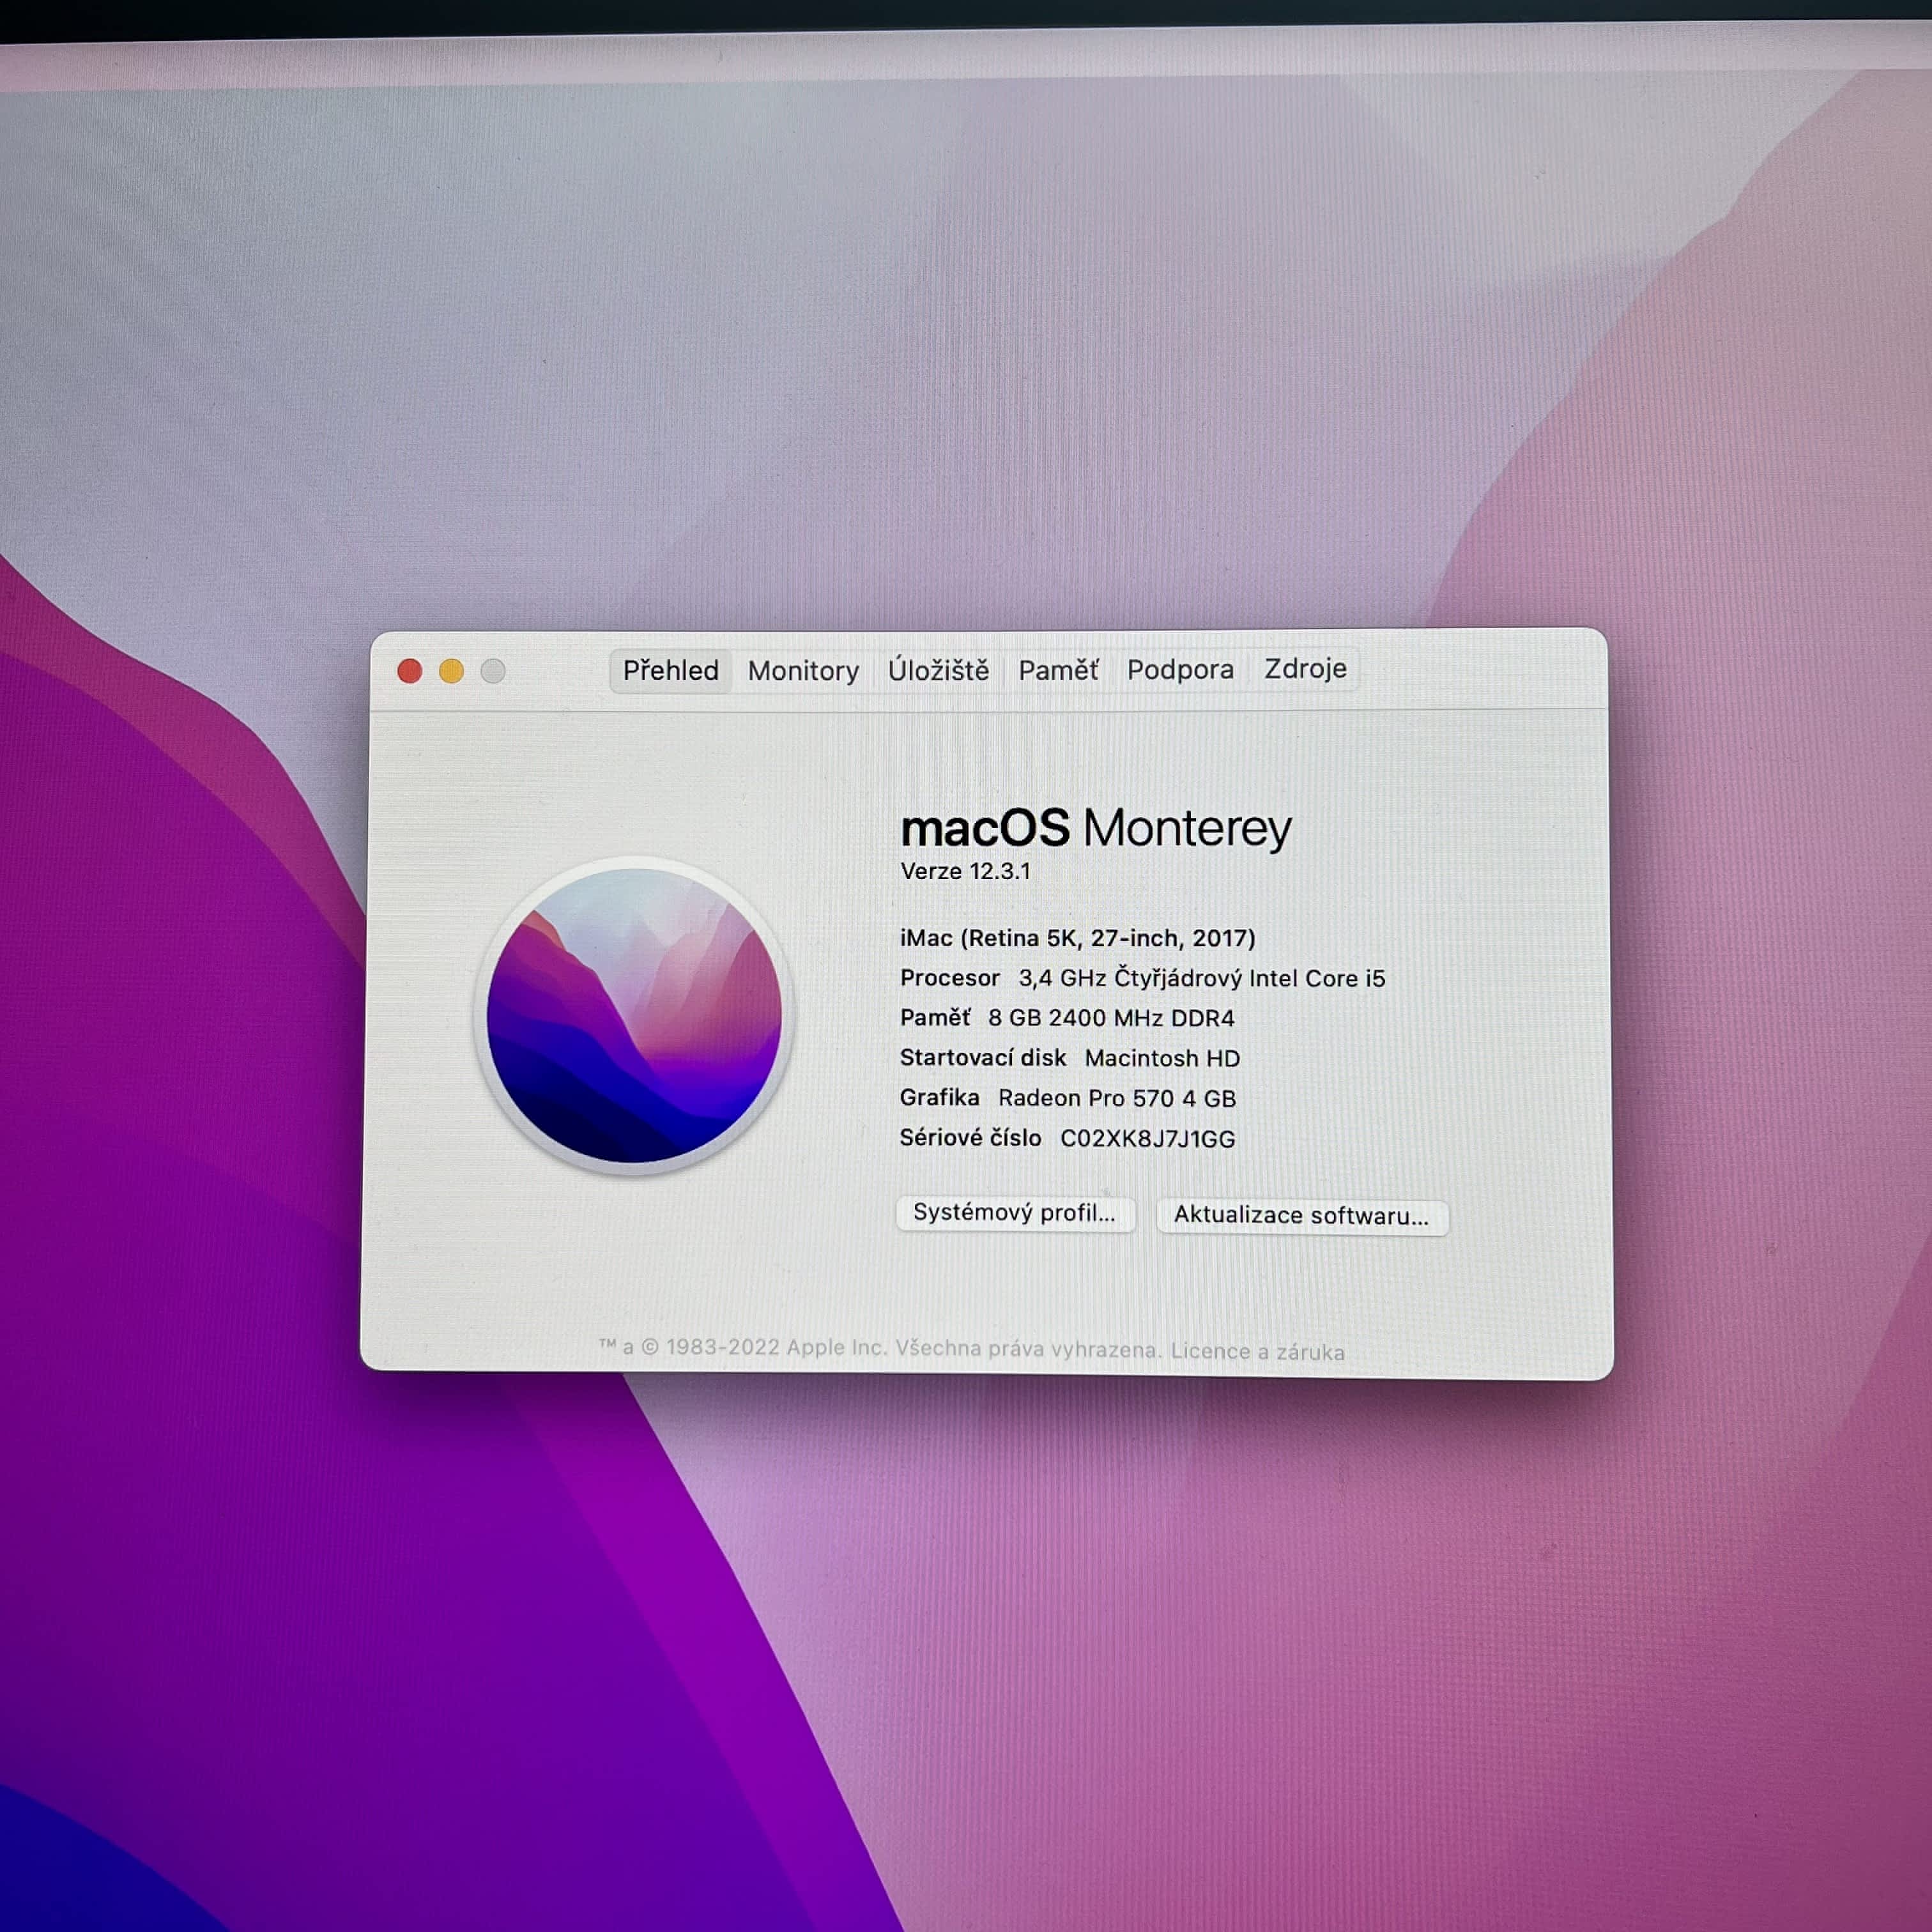Select the Úložiště tab
This screenshot has height=1932, width=1932.
point(938,670)
